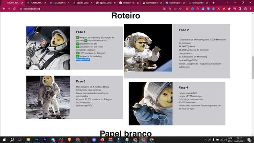This screenshot has width=254, height=143.
Task: Open the browser zoom magnifier icon
Action: tap(169, 9)
